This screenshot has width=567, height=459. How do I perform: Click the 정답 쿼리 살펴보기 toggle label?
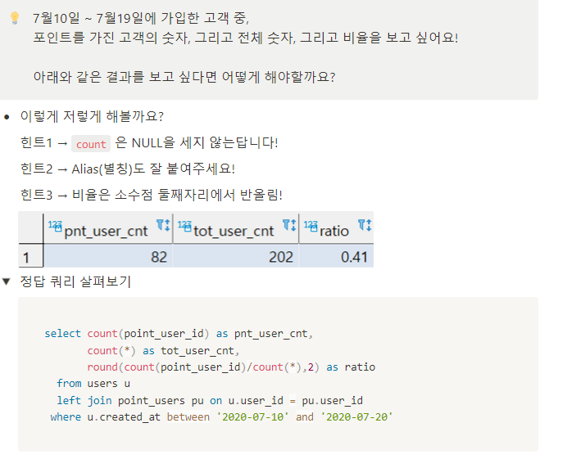(75, 281)
